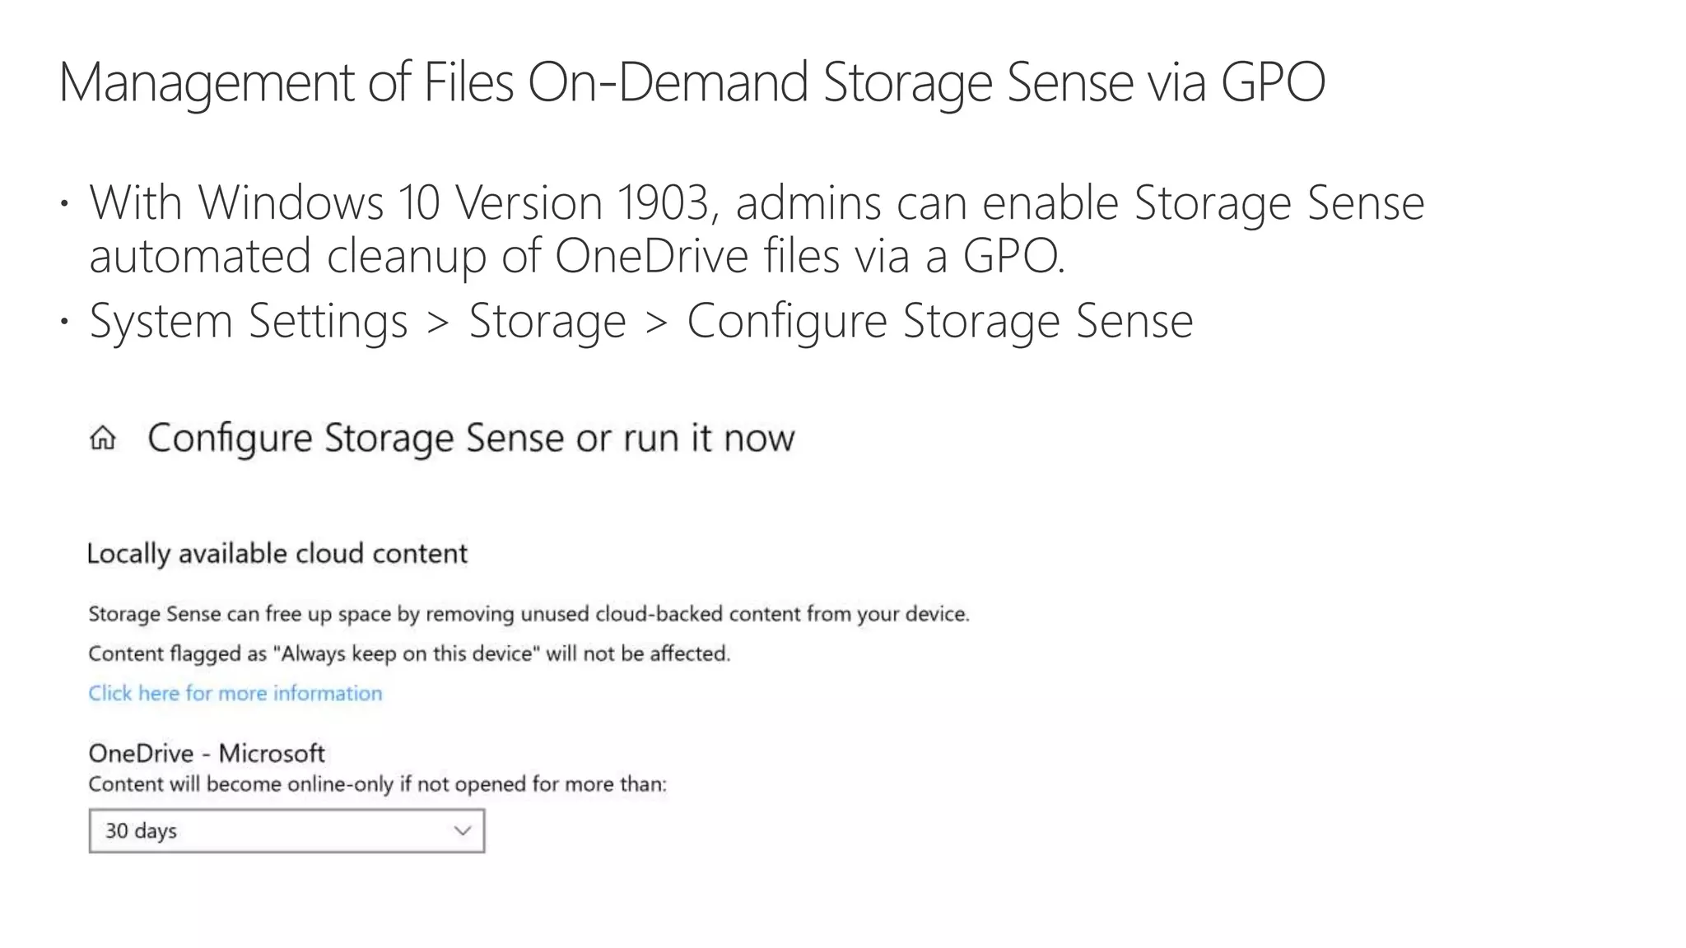
Task: Click the first '>' separator after System Settings
Action: pos(438,323)
